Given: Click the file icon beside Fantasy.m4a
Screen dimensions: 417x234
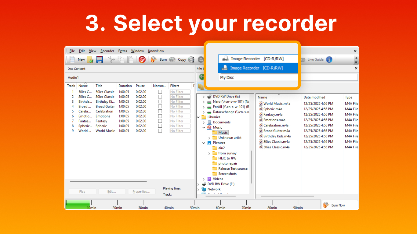Looking at the screenshot, I should (261, 115).
